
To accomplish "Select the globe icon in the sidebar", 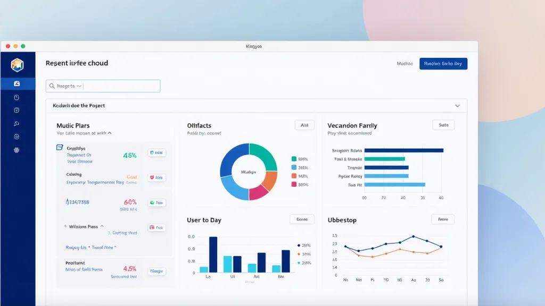I will (x=16, y=137).
